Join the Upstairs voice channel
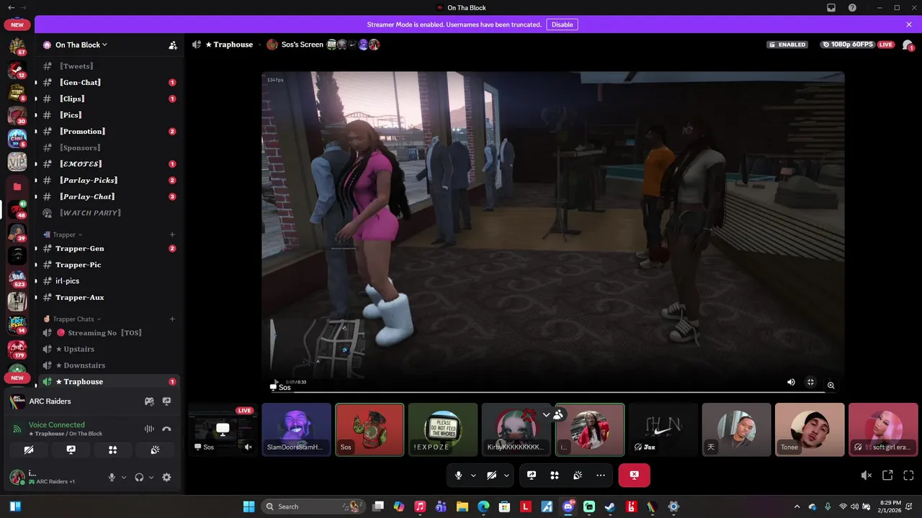 click(x=108, y=349)
